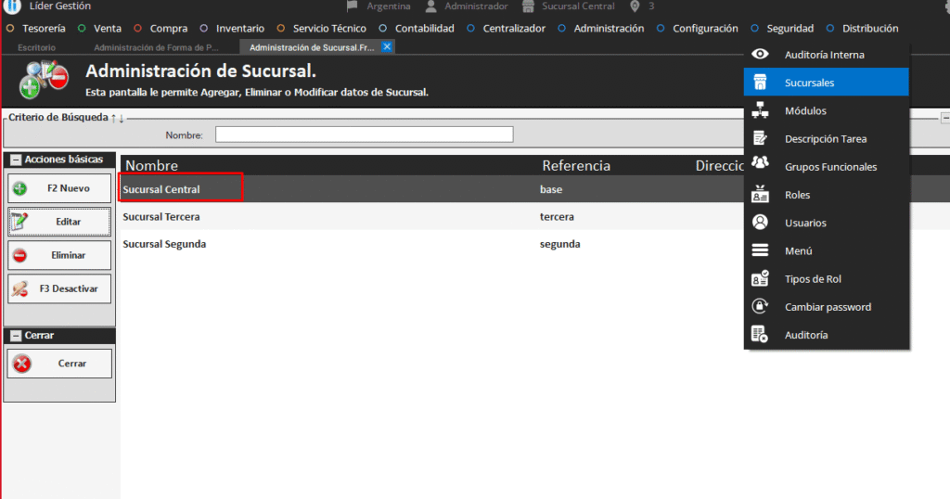Click the Cambiar password lock icon
Viewport: 950px width, 499px height.
tap(760, 307)
